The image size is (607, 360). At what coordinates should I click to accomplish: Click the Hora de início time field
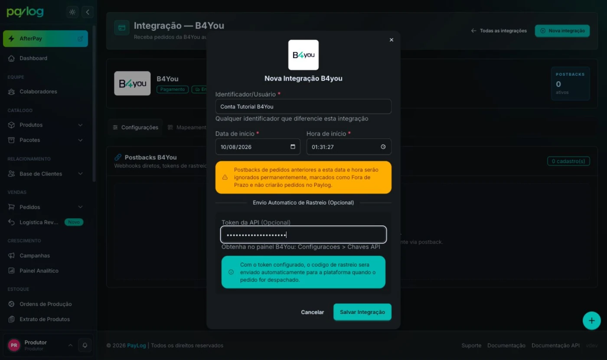[349, 147]
